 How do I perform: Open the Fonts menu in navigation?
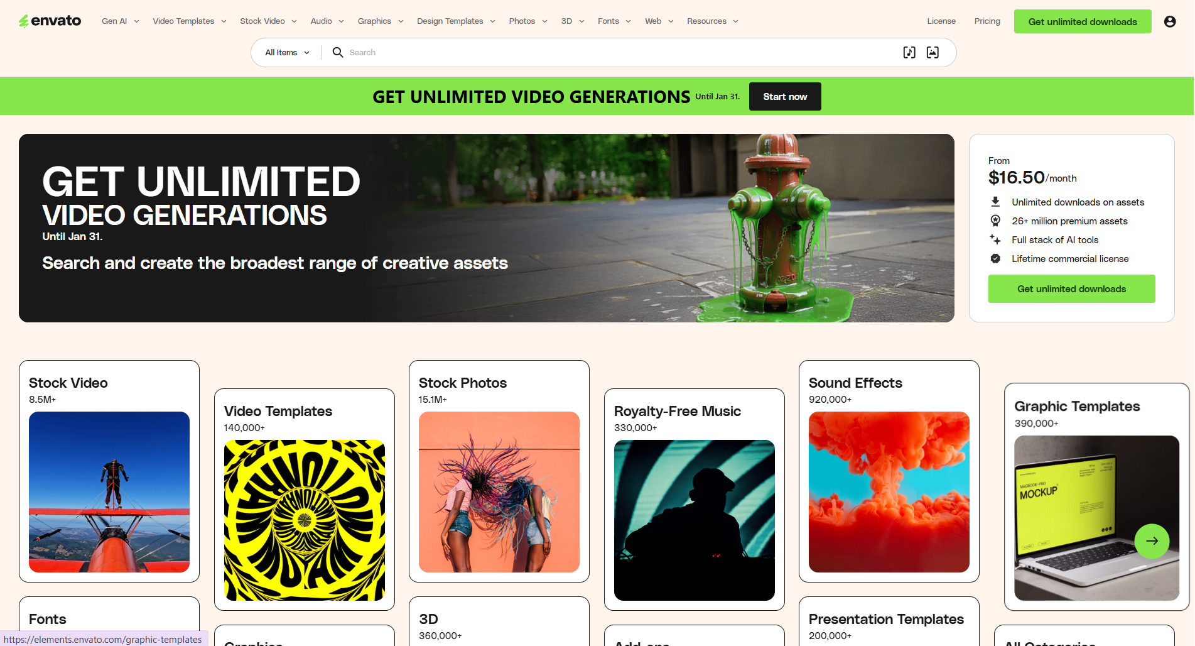pyautogui.click(x=614, y=21)
